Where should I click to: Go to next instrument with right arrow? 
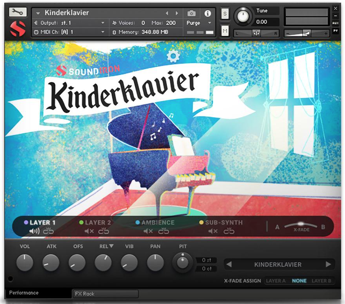pos(177,13)
